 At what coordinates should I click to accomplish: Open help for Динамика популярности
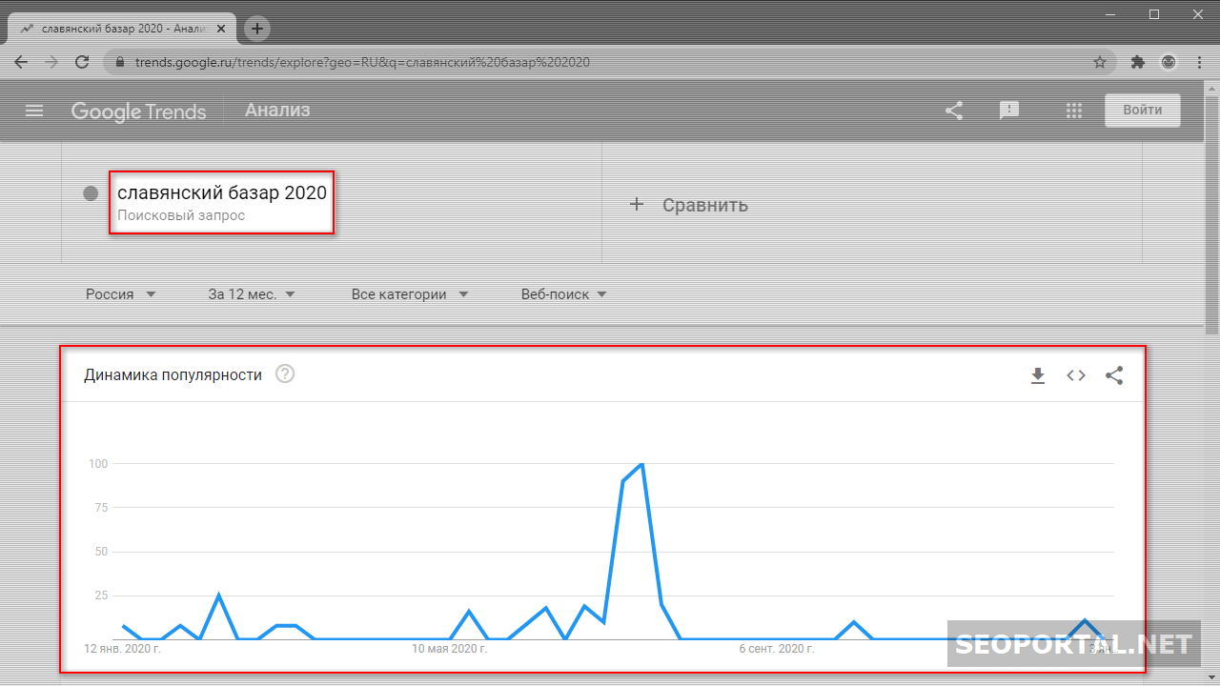click(285, 374)
